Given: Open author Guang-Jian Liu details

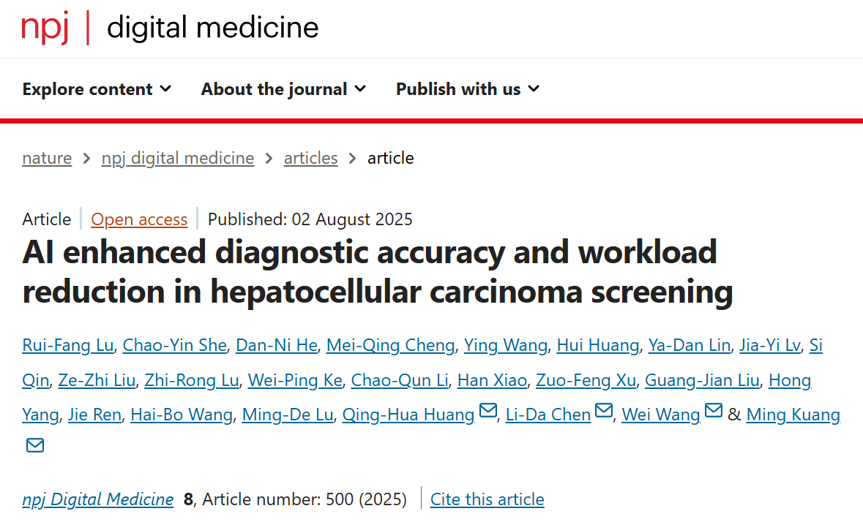Looking at the screenshot, I should [703, 380].
